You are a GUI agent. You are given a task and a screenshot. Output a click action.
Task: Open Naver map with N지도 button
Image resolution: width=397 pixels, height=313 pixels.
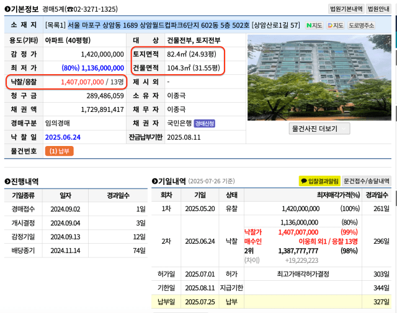314,25
